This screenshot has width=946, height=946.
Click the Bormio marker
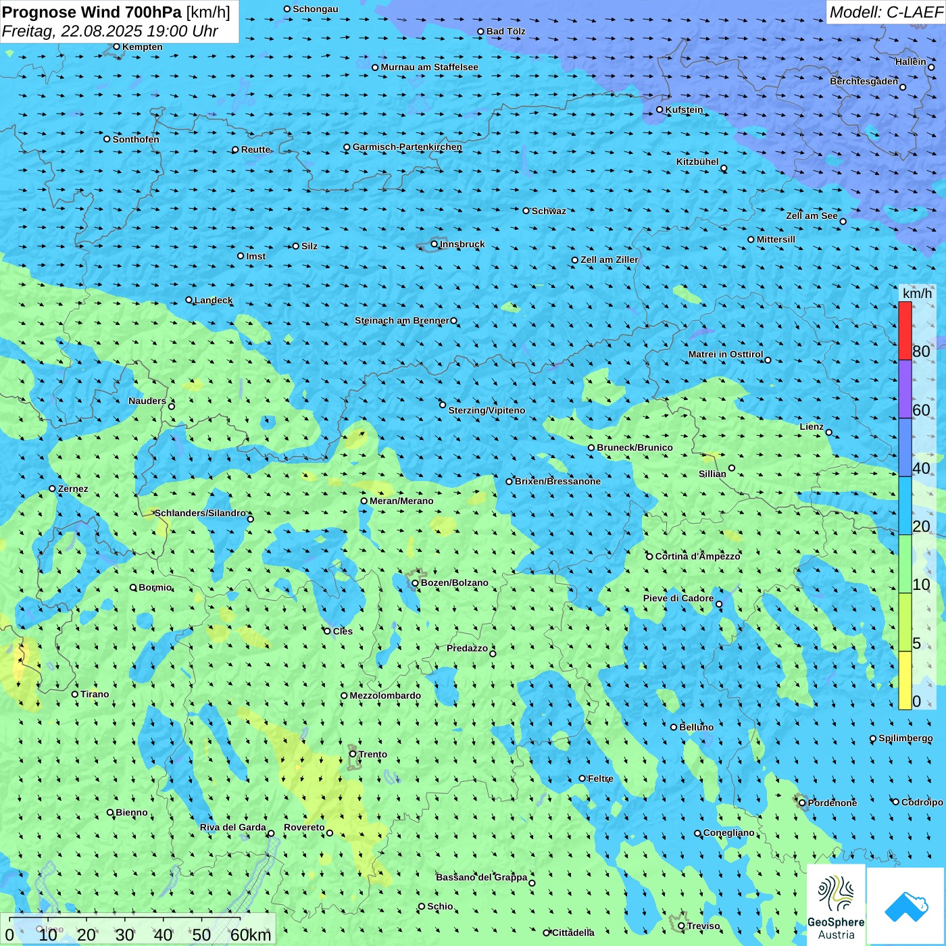point(134,587)
